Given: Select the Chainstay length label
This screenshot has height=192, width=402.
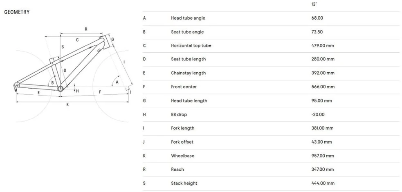Looking at the screenshot, I should coord(188,73).
